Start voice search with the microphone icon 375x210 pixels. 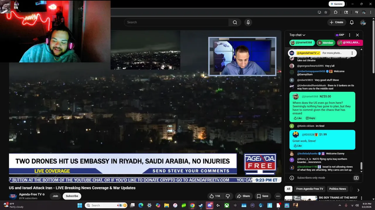[248, 22]
